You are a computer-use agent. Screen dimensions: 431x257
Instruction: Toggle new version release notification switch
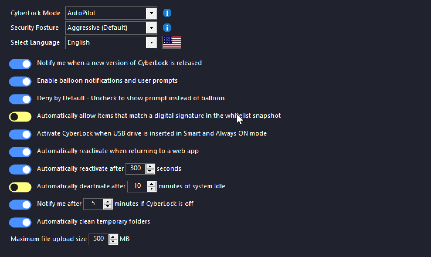[20, 64]
